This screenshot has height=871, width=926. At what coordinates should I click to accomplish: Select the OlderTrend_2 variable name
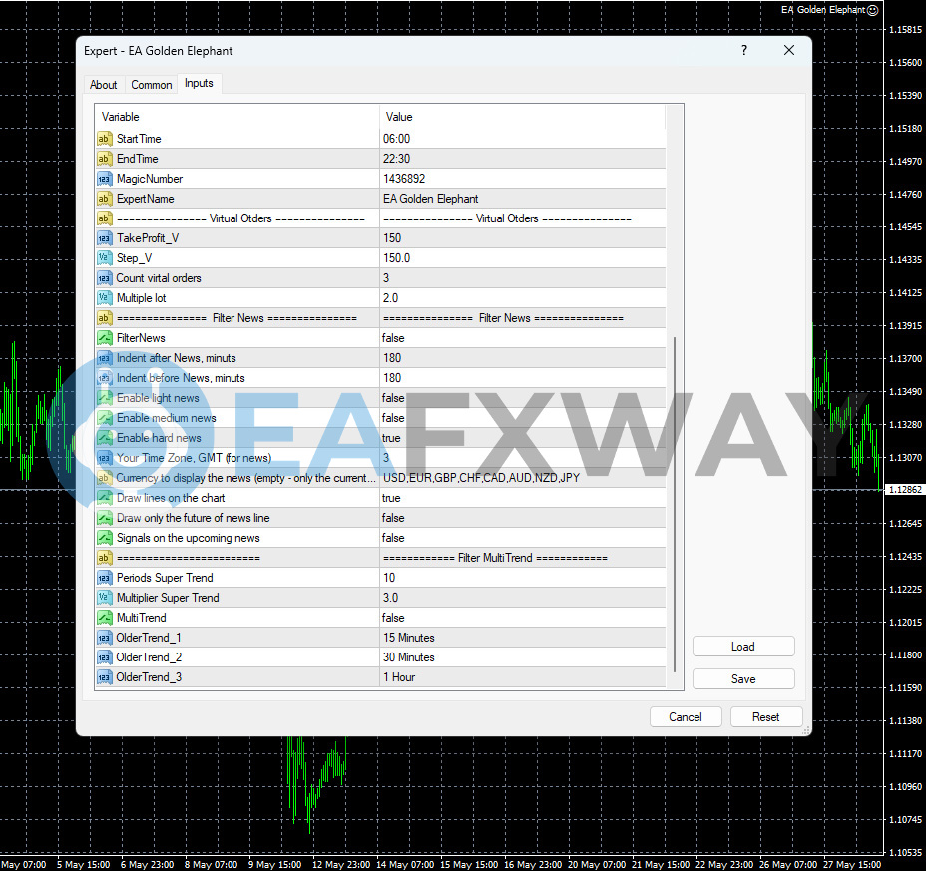tap(149, 657)
